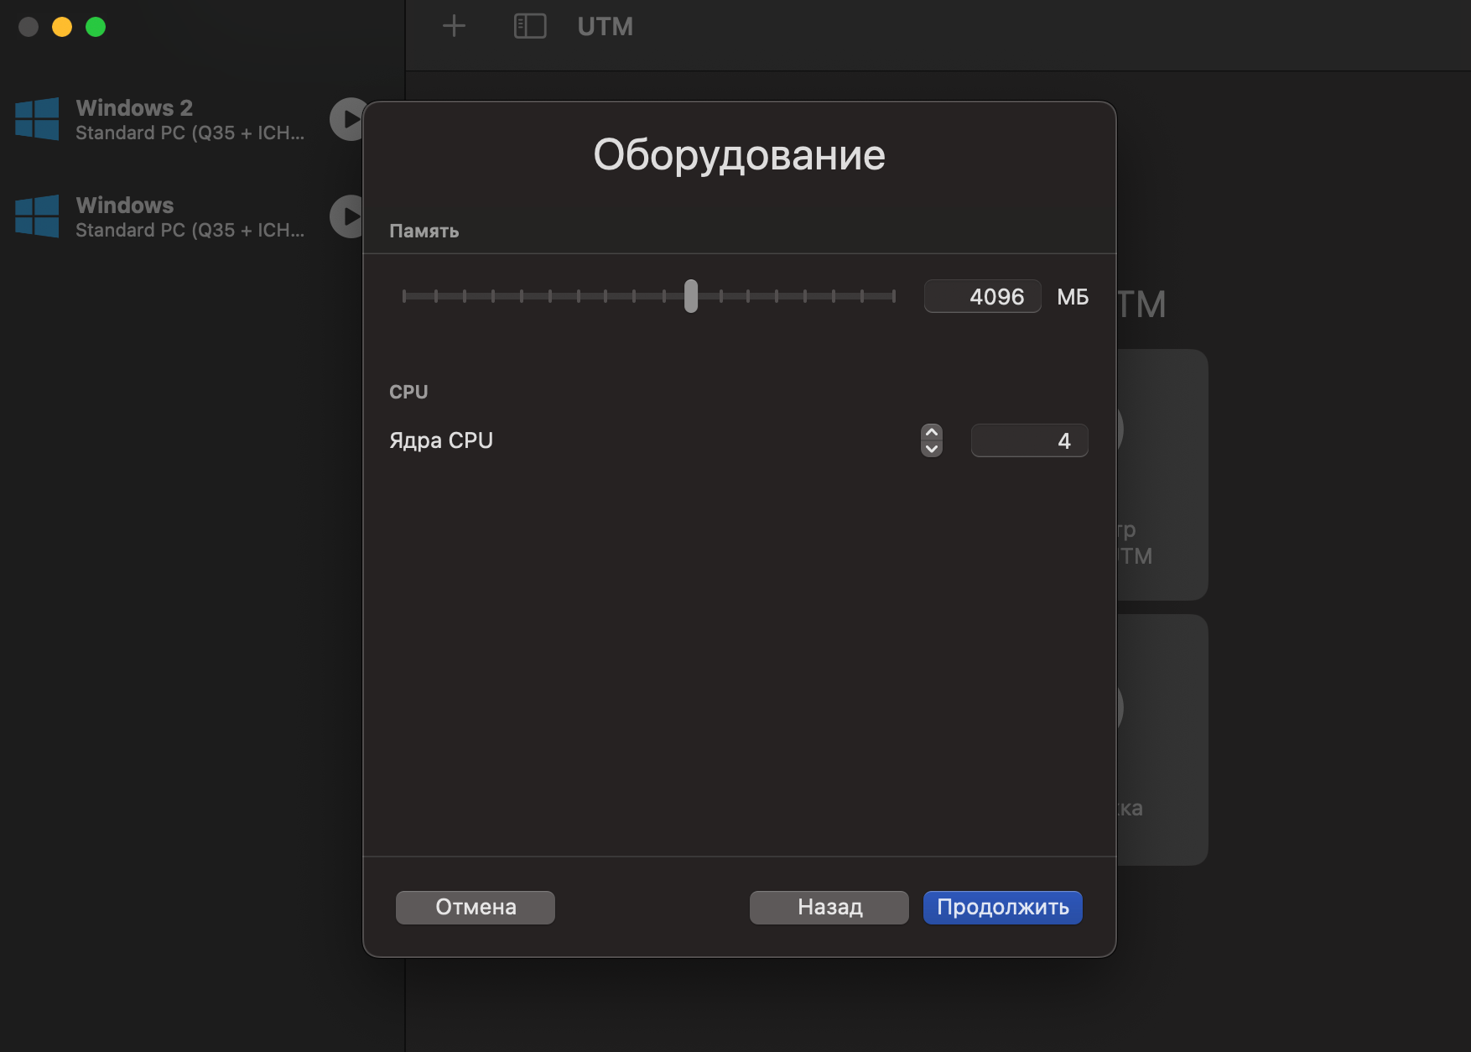Screen dimensions: 1471x1052
Task: Click the Windows 2 logo icon in sidebar
Action: click(x=37, y=118)
